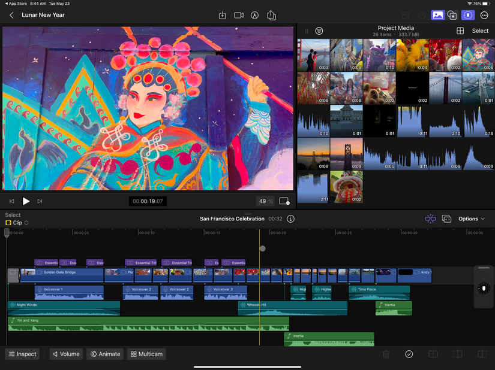
Task: Open the Inspect tab
Action: [x=22, y=354]
